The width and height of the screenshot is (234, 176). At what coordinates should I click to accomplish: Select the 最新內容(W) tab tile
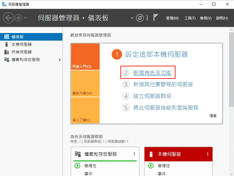85,83
